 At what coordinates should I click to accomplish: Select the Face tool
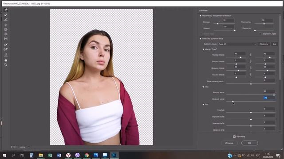click(x=6, y=54)
